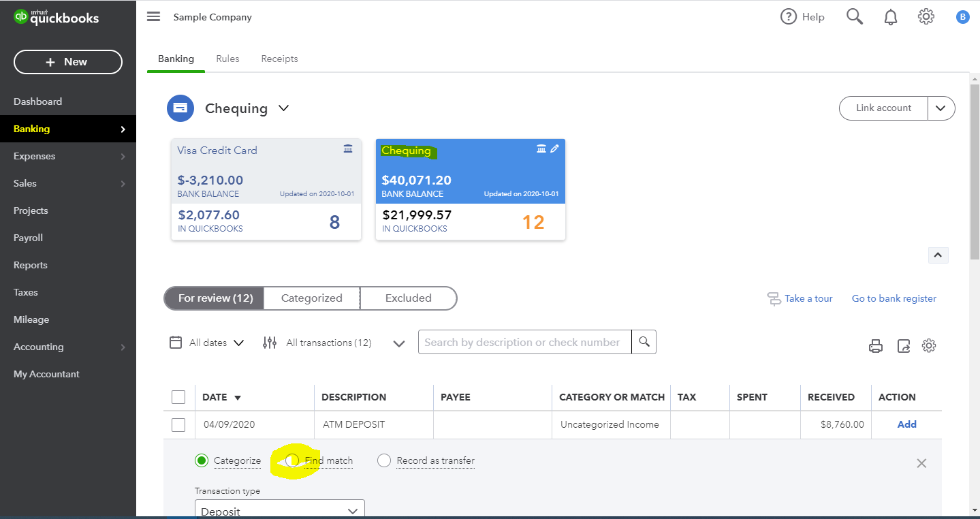Viewport: 980px width, 519px height.
Task: Select the Find match radio button
Action: coord(292,460)
